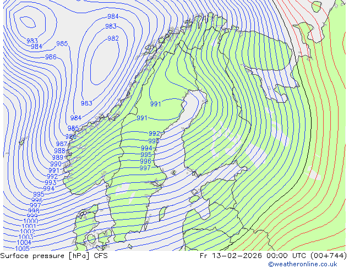
Task: Select the 1003 isobar label
Action: pos(26,237)
